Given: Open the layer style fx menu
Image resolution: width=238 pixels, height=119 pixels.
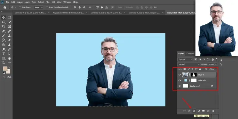Looking at the screenshot, I should [x=189, y=111].
